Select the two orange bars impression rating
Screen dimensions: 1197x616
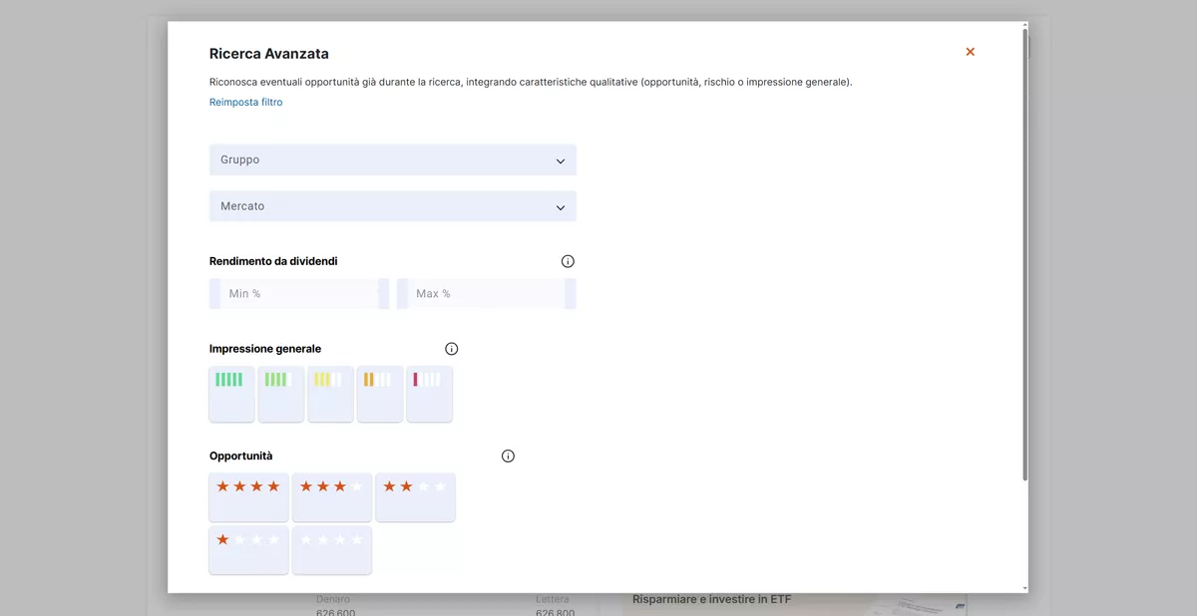(x=380, y=394)
